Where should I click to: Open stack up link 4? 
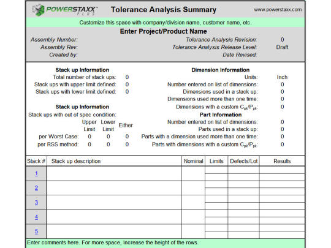coord(36,217)
